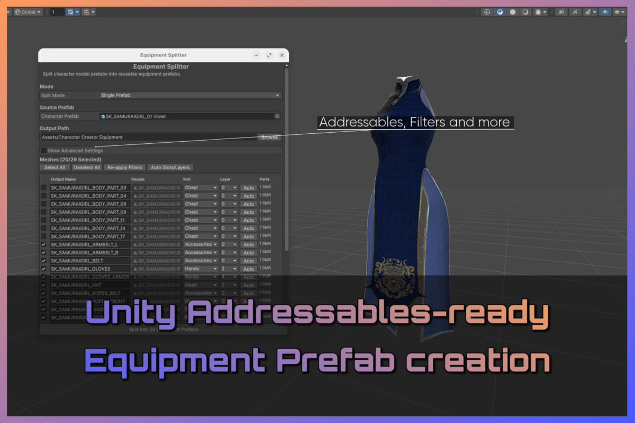The width and height of the screenshot is (635, 423).
Task: Toggle wireframe shading mode in scene toolbar
Action: coord(487,12)
